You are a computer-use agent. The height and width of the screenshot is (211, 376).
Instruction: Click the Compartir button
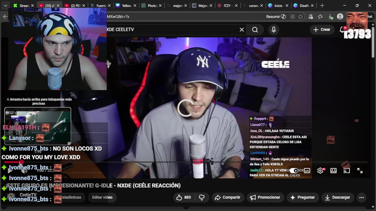tap(227, 198)
